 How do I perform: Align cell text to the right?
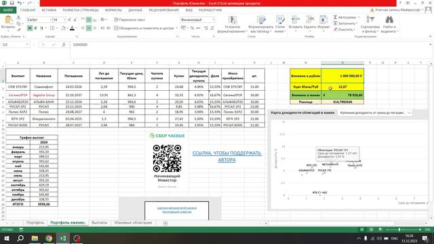point(95,28)
